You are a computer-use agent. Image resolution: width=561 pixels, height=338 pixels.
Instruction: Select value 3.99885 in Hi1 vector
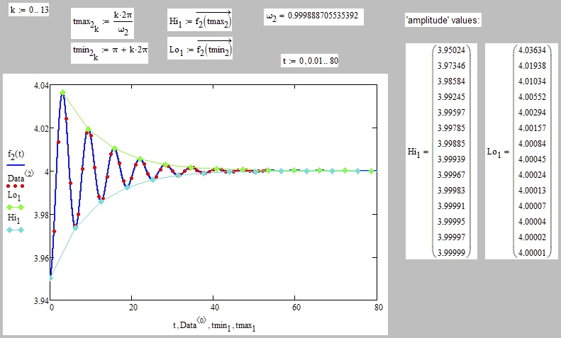(452, 144)
